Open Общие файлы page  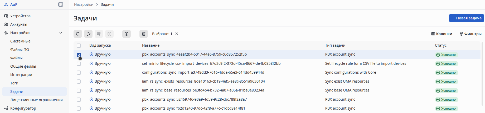point(23,66)
